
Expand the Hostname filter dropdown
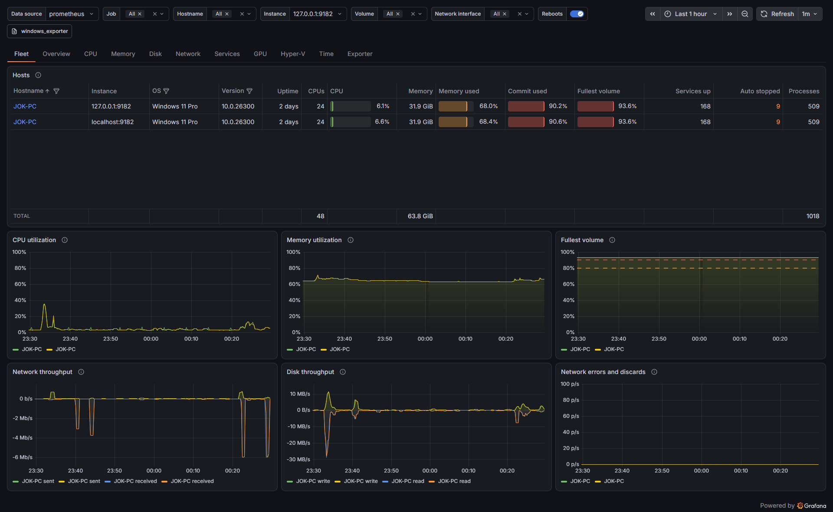click(x=249, y=14)
